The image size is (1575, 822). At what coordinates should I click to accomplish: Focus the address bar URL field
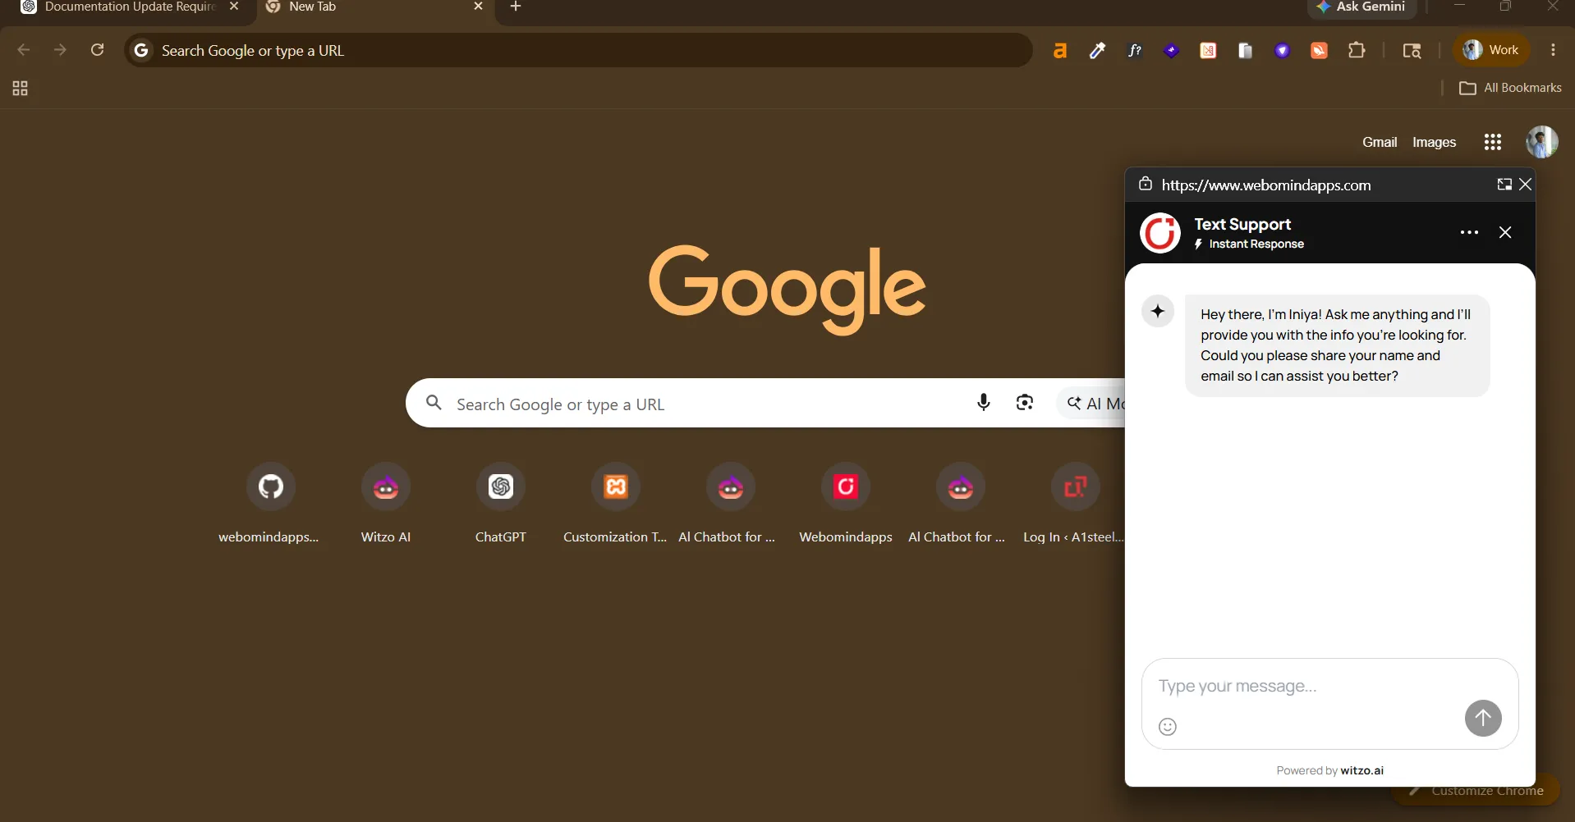click(578, 50)
